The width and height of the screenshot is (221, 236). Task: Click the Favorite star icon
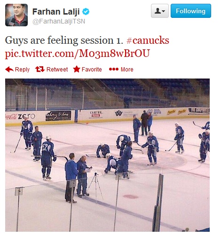coord(77,69)
